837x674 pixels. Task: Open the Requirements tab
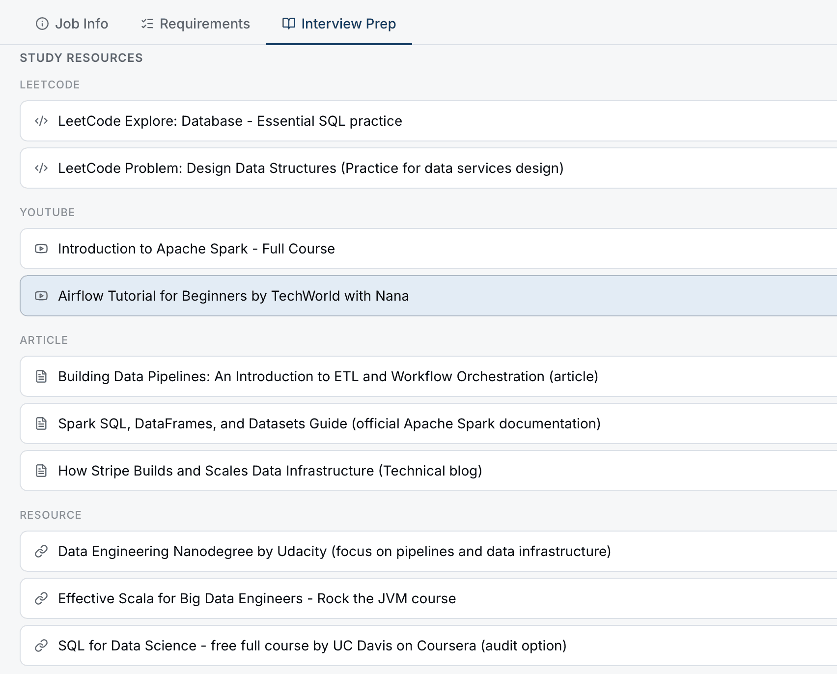(195, 24)
